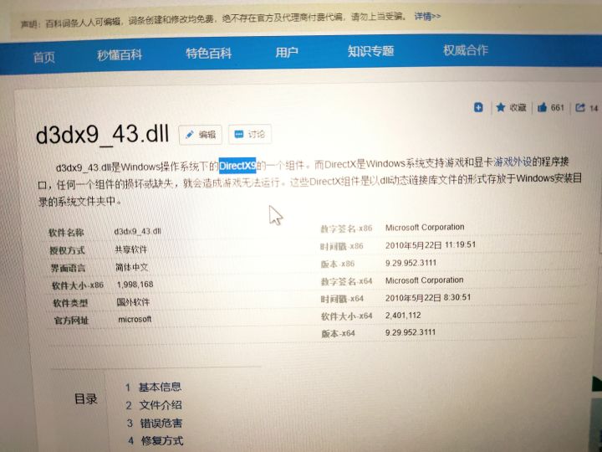This screenshot has width=602, height=452.
Task: Jump to 3 错误危害 in contents
Action: coord(155,424)
